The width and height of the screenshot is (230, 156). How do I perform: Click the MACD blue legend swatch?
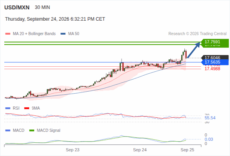[8, 131]
